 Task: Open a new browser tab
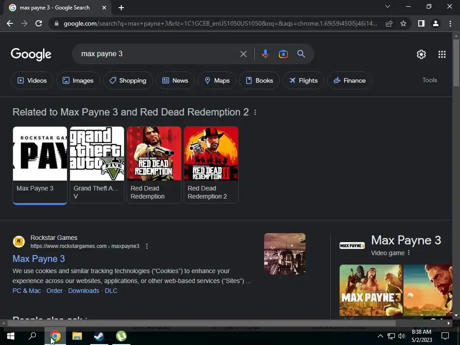pyautogui.click(x=121, y=8)
